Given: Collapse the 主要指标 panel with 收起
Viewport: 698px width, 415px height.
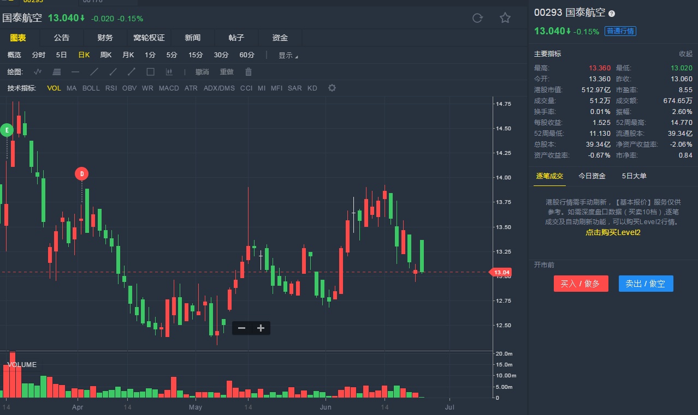Looking at the screenshot, I should pos(685,53).
